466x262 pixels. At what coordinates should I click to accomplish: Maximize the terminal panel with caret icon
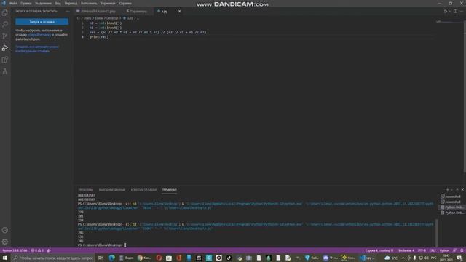(457, 190)
